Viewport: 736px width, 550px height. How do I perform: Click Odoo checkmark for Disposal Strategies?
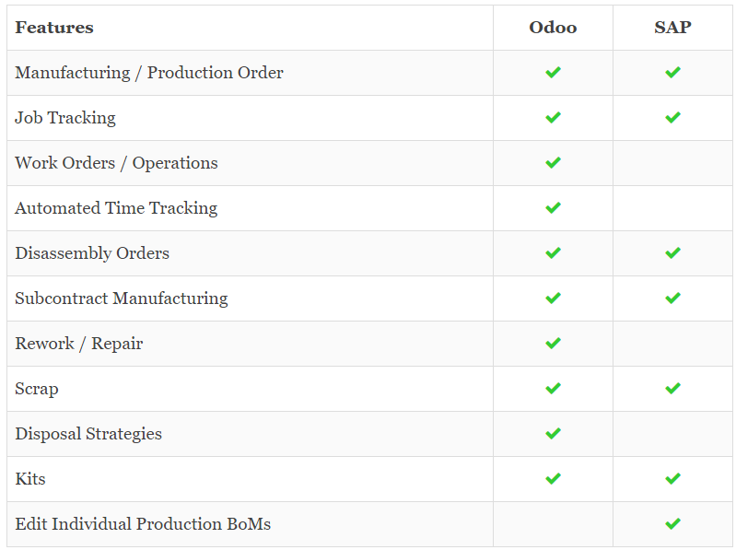click(x=553, y=433)
